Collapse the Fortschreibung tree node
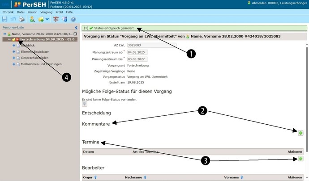 (x=9, y=39)
